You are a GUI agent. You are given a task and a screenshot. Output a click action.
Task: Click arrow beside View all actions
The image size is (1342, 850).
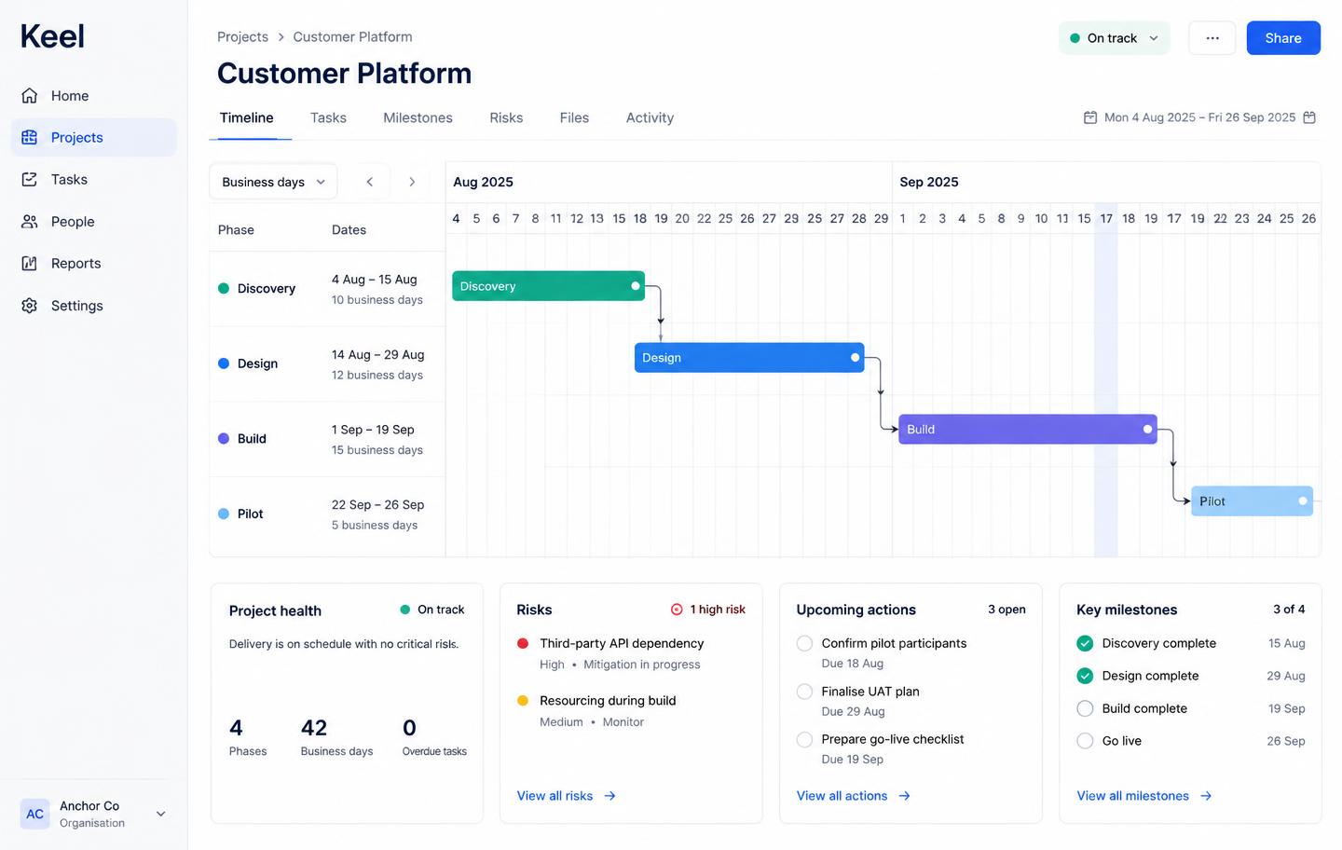coord(904,796)
